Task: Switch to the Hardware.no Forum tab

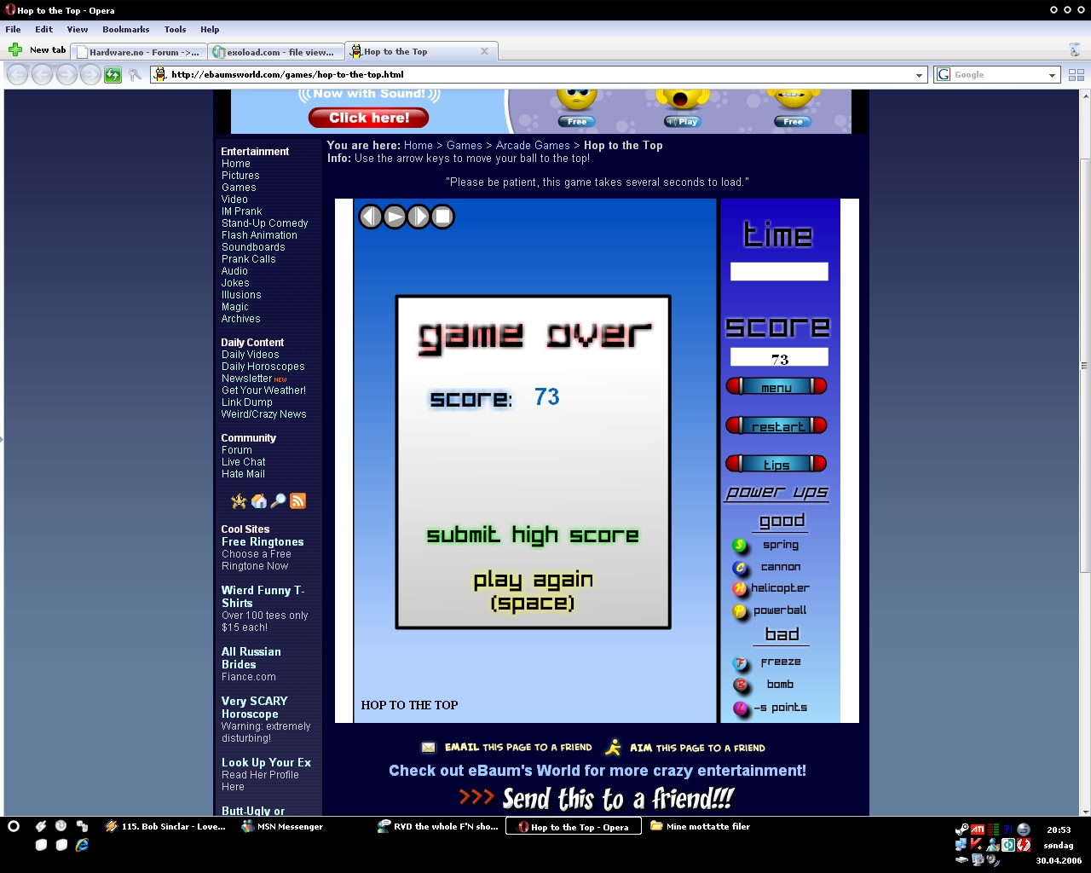Action: click(x=139, y=52)
